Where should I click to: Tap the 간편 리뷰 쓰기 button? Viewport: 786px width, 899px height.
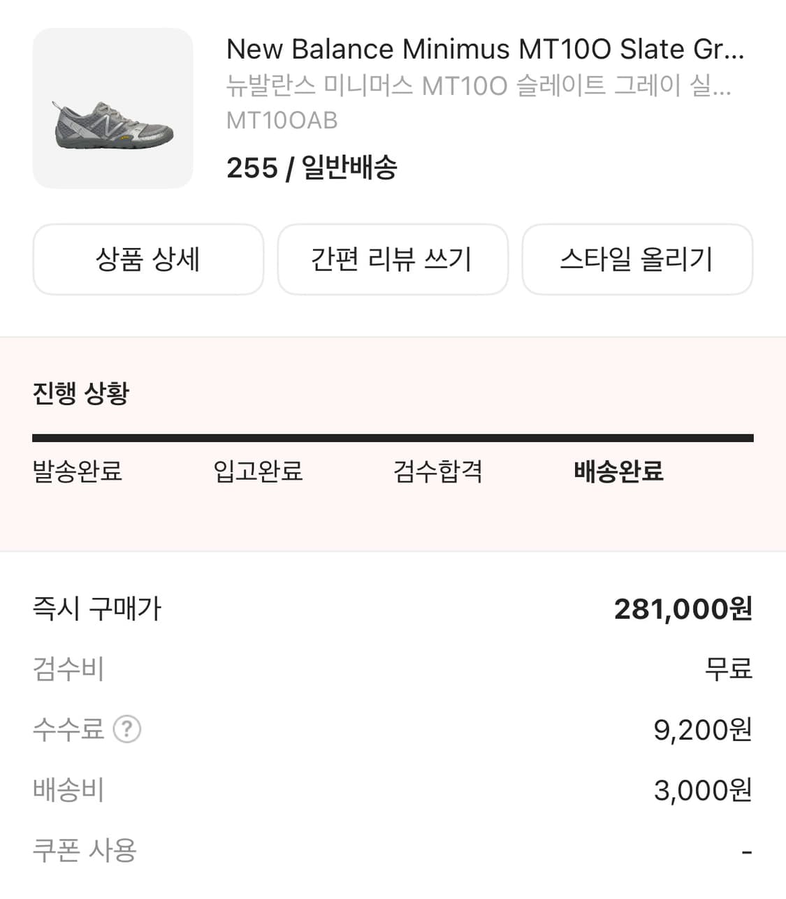pos(392,259)
